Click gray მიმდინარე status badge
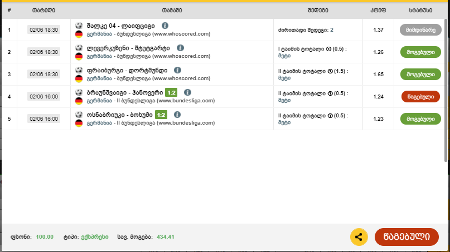 (420, 30)
